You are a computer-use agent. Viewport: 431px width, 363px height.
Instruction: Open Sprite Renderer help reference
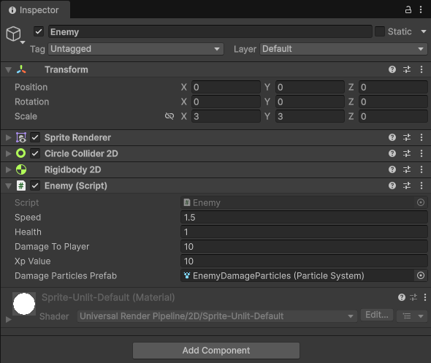(x=392, y=137)
